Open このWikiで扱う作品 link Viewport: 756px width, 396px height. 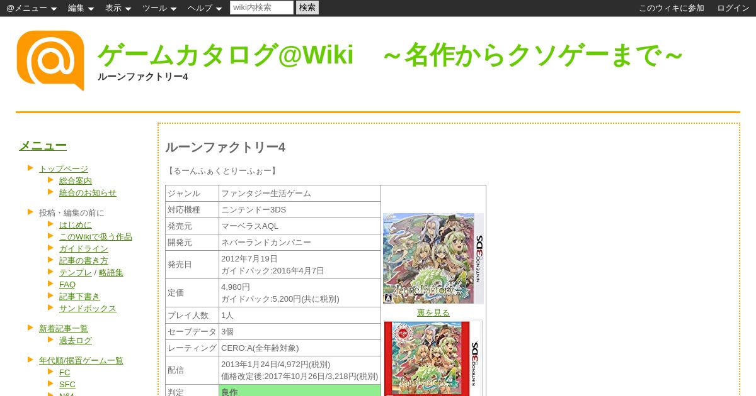(96, 236)
